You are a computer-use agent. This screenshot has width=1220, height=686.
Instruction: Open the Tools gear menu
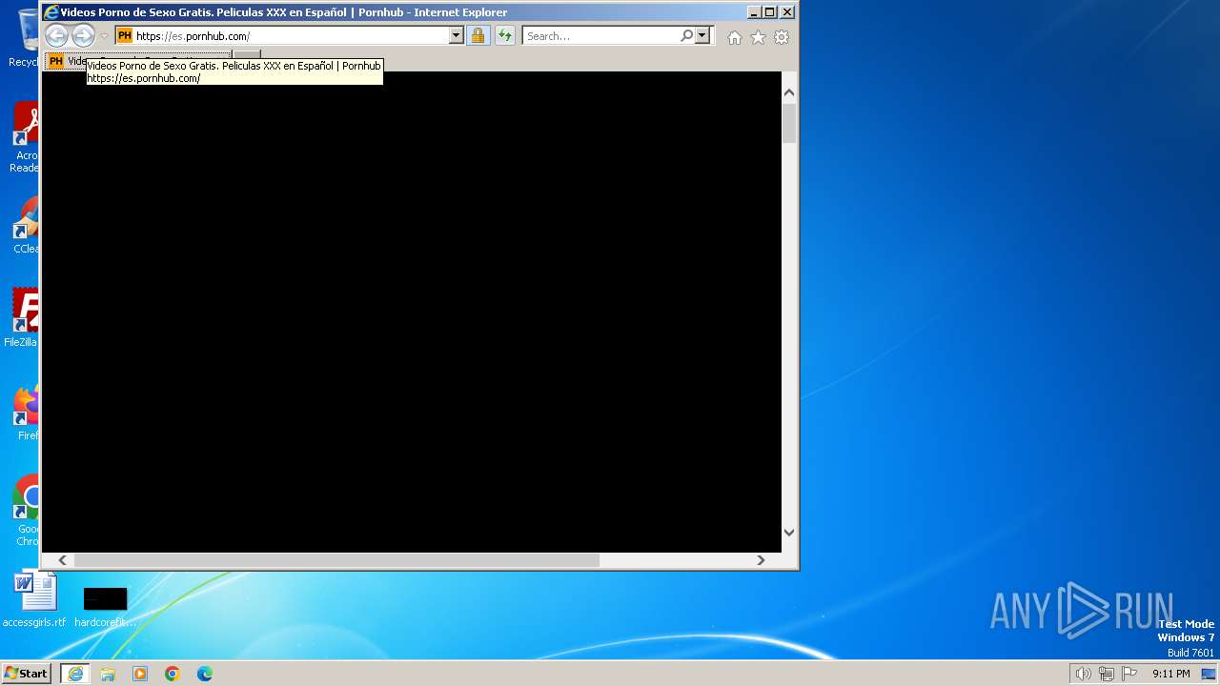point(782,37)
